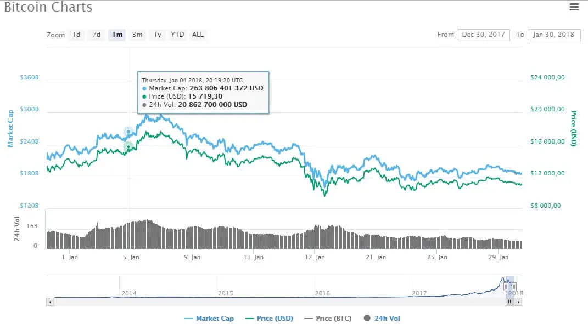The width and height of the screenshot is (588, 324).
Task: Click the YTD zoom button
Action: tap(177, 35)
